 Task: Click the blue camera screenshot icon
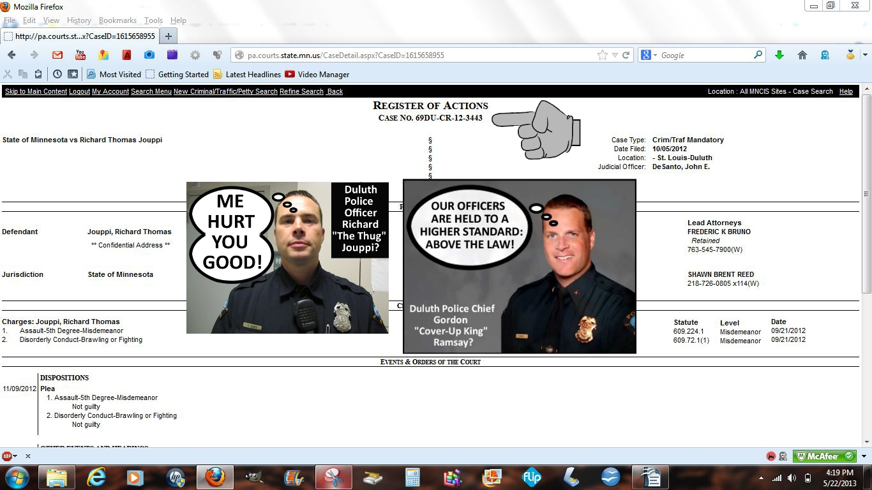point(149,55)
